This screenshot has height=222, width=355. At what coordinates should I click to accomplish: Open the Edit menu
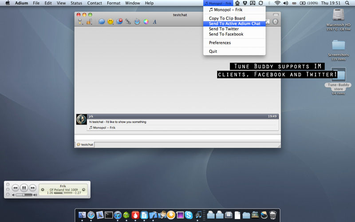pos(48,3)
